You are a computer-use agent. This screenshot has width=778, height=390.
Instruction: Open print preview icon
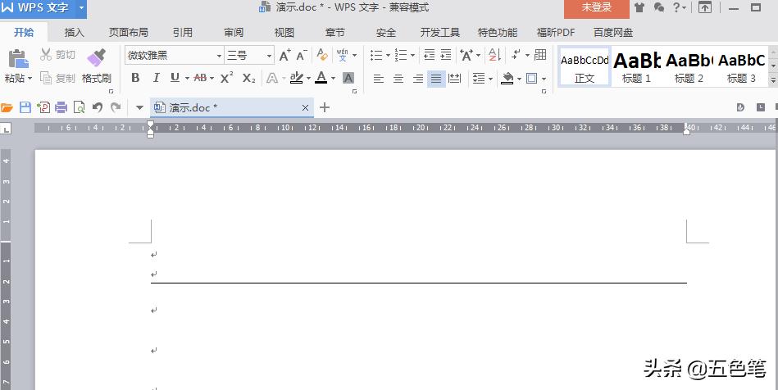click(79, 107)
